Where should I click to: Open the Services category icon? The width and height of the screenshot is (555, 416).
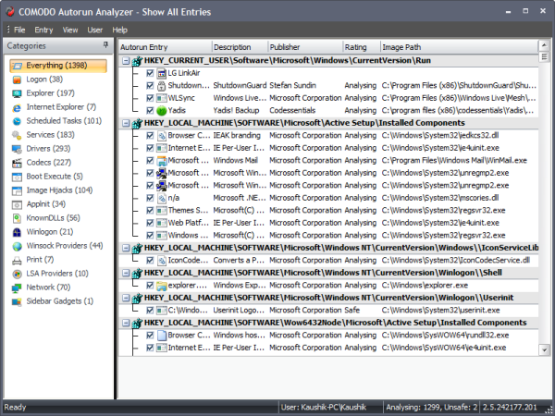(18, 135)
